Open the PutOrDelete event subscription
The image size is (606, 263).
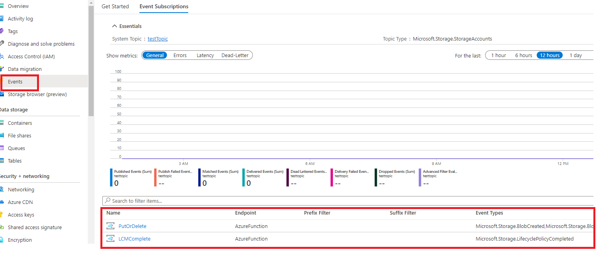coord(132,226)
